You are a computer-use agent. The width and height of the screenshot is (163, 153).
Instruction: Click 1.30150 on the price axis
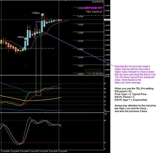click(107, 60)
